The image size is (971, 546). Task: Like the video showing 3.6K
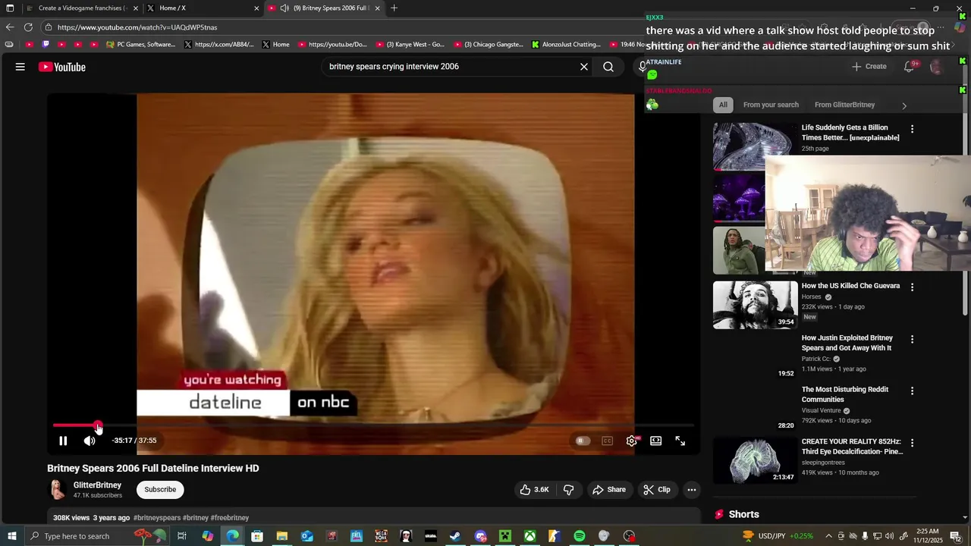[534, 490]
